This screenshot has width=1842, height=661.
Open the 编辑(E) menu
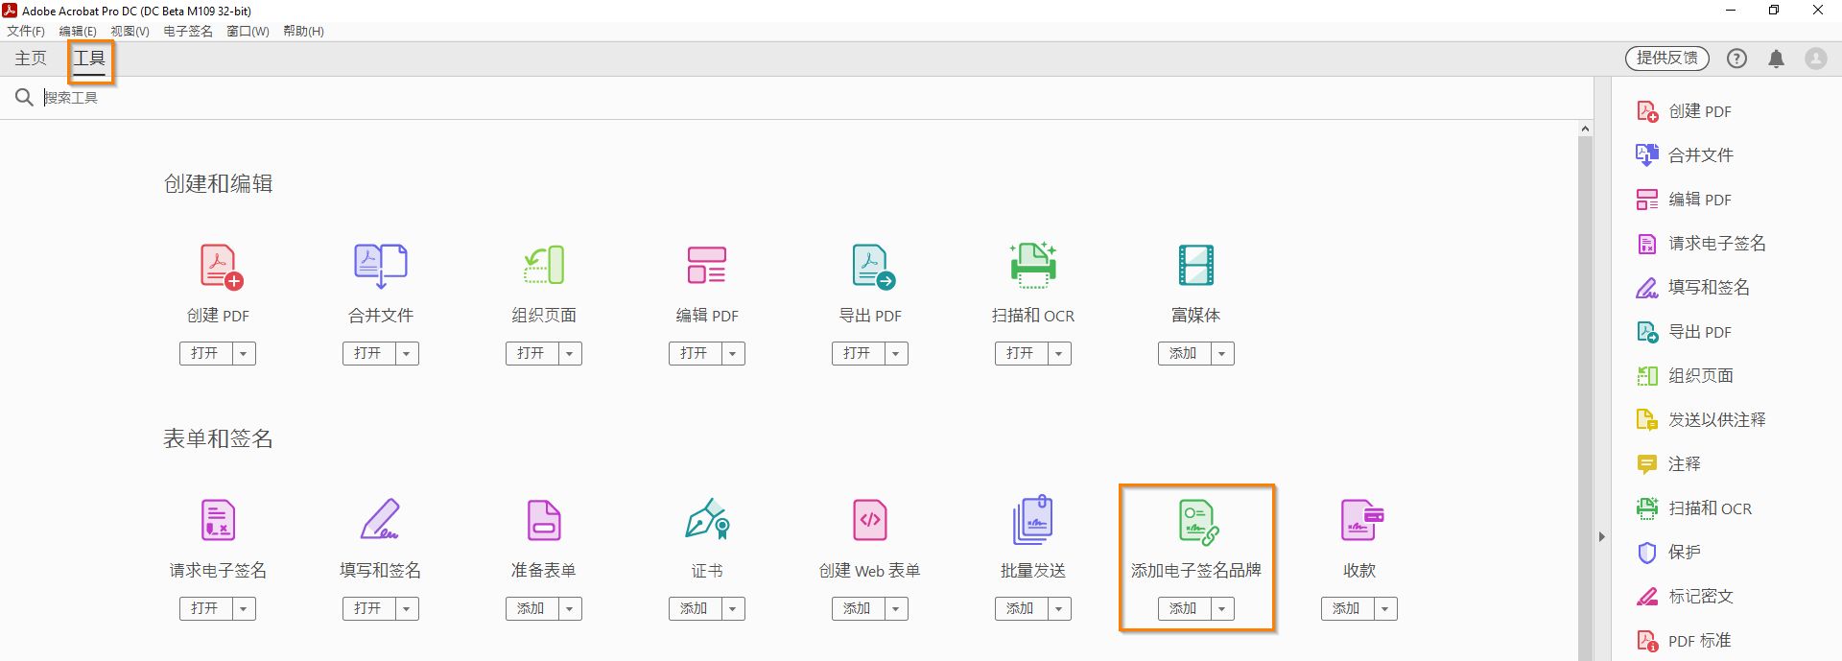coord(78,32)
